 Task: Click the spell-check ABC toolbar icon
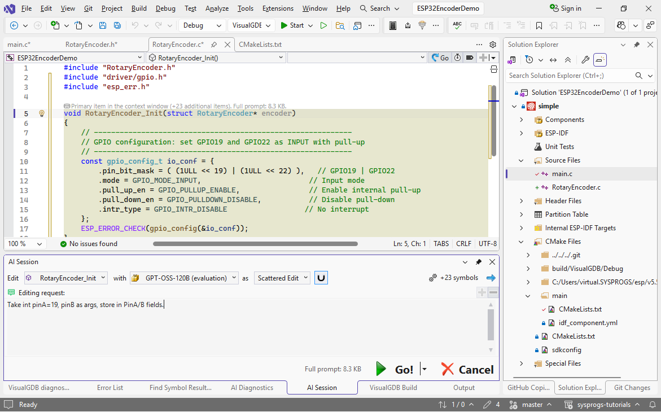click(457, 25)
